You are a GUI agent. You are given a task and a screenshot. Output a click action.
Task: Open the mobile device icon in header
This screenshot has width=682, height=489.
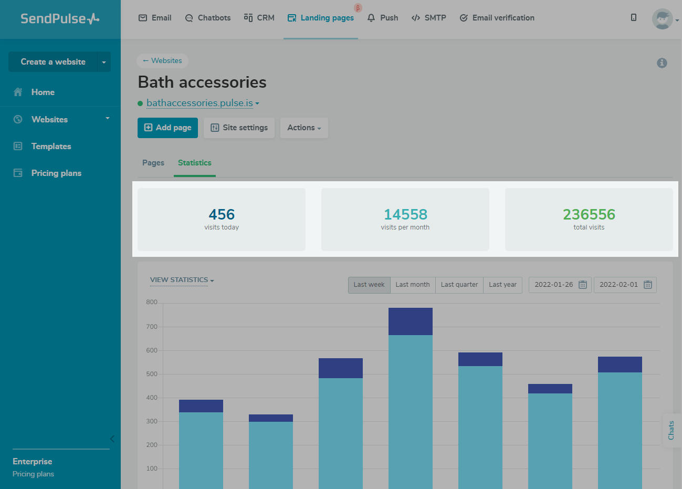pos(634,18)
